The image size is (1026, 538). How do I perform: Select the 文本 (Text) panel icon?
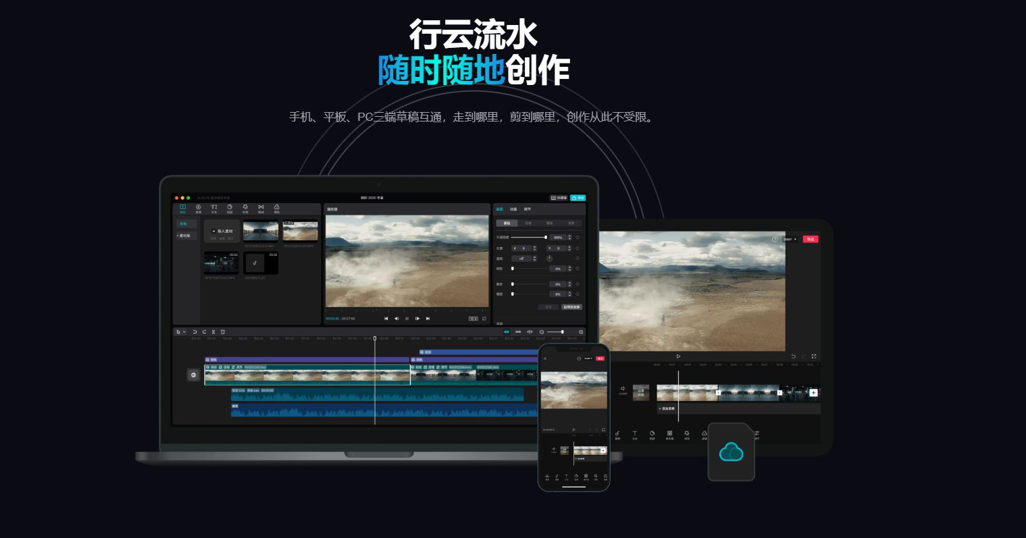pyautogui.click(x=215, y=209)
